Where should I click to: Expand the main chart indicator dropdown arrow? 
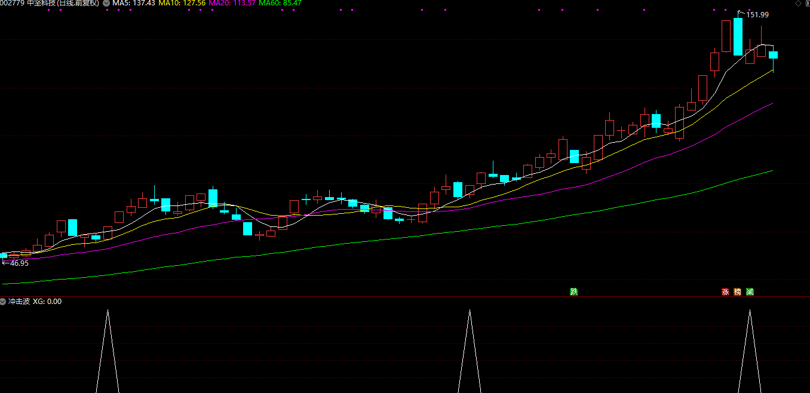pyautogui.click(x=106, y=4)
